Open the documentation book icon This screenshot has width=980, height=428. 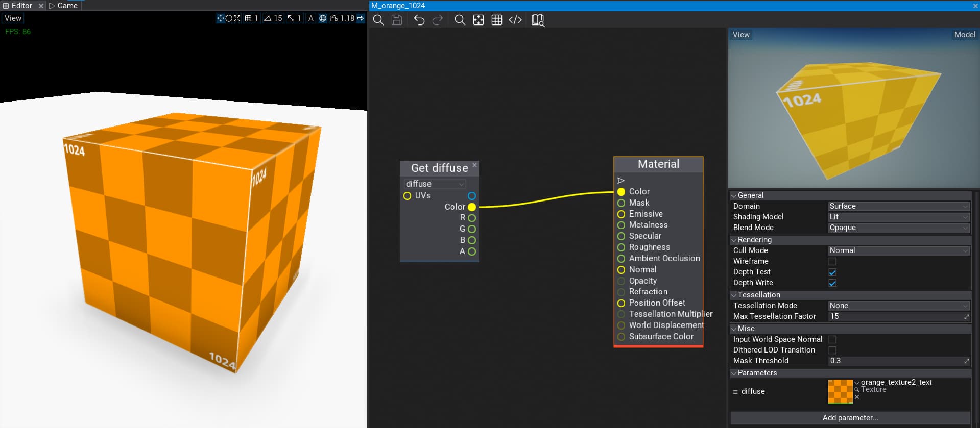pyautogui.click(x=538, y=20)
